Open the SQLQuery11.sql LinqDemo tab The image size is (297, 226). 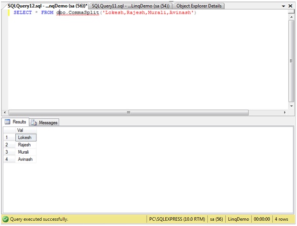(130, 6)
